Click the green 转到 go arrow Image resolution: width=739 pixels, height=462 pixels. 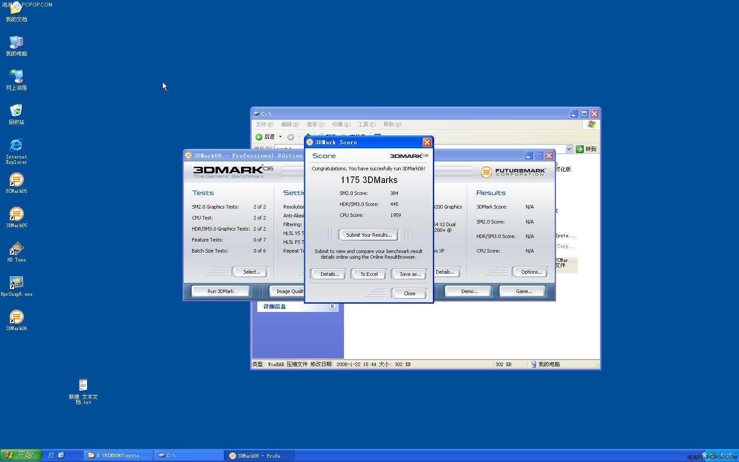point(580,149)
